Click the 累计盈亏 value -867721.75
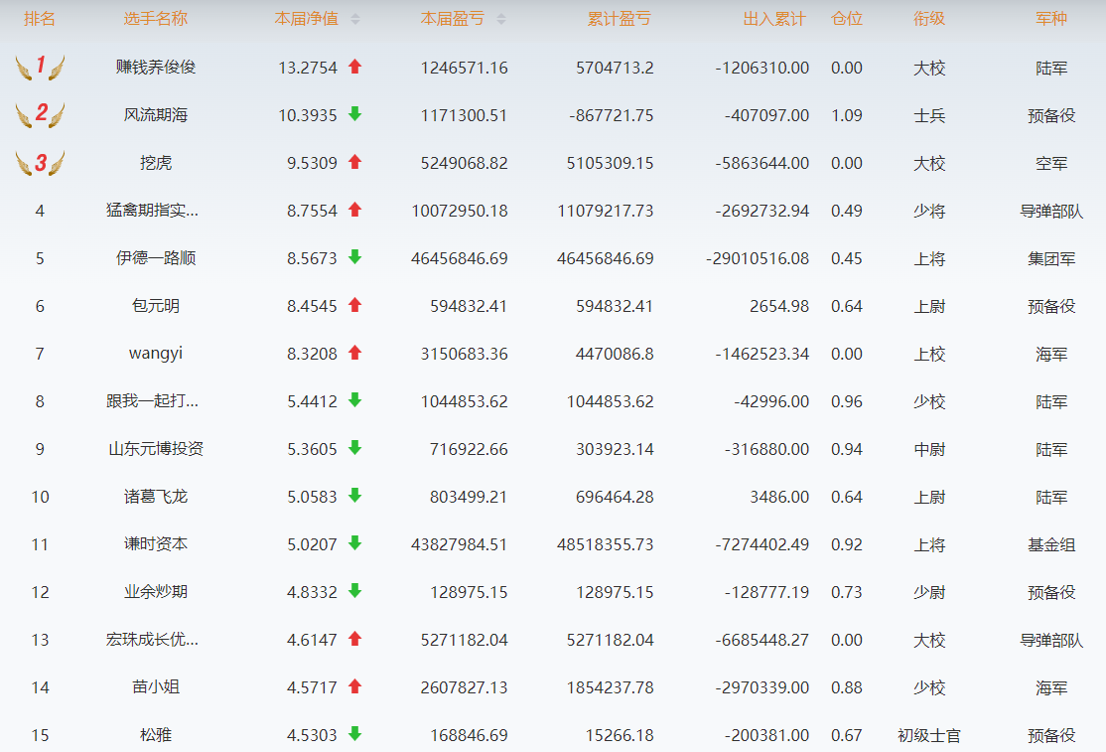Viewport: 1106px width, 752px height. 611,115
